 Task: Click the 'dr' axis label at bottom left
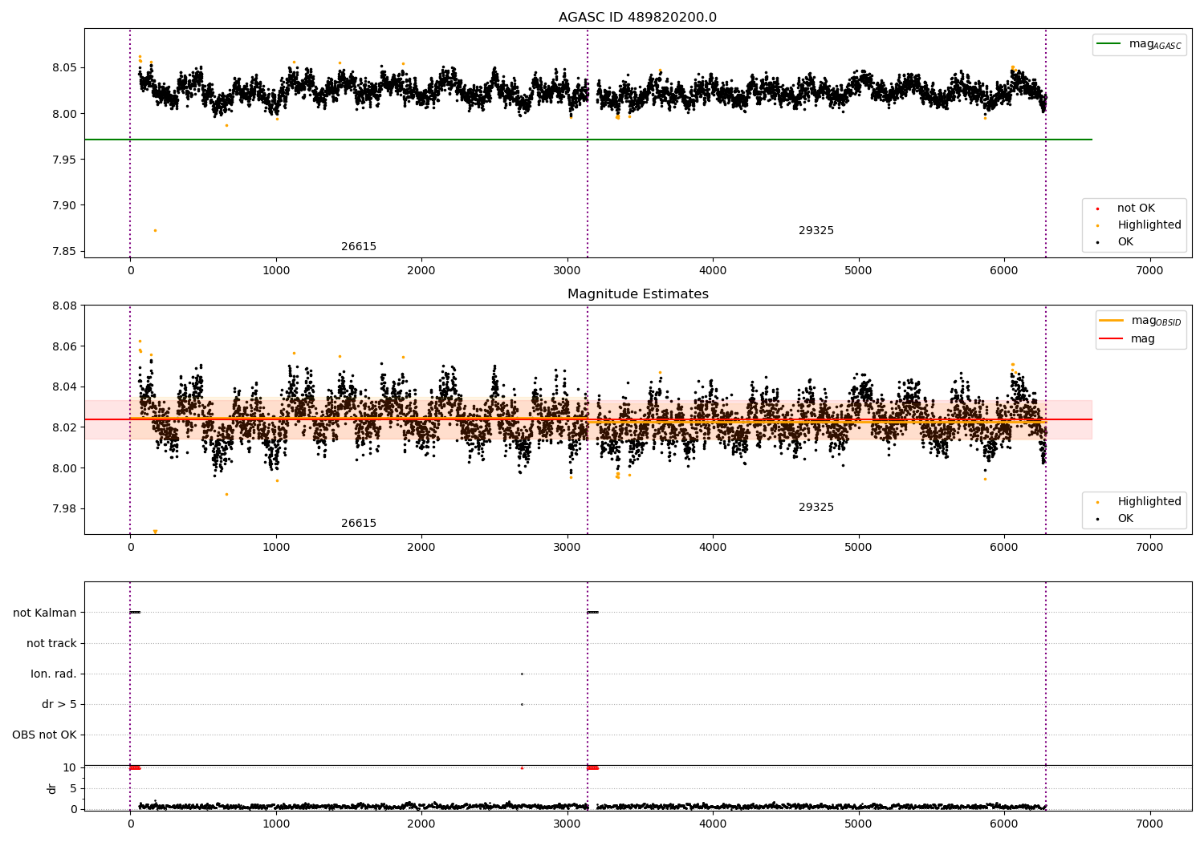(52, 788)
